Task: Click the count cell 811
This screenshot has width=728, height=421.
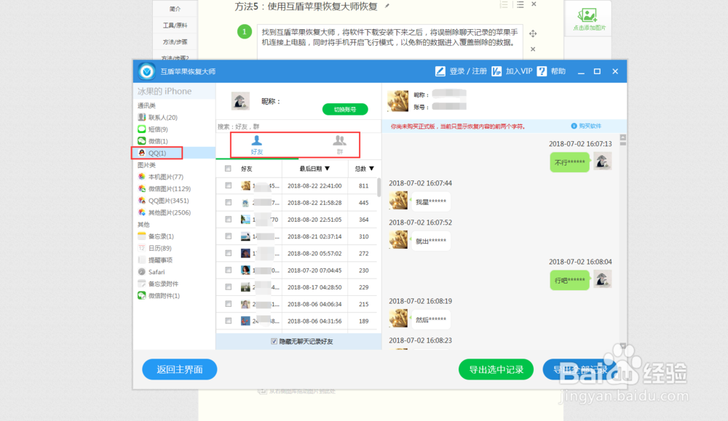Action: point(363,186)
